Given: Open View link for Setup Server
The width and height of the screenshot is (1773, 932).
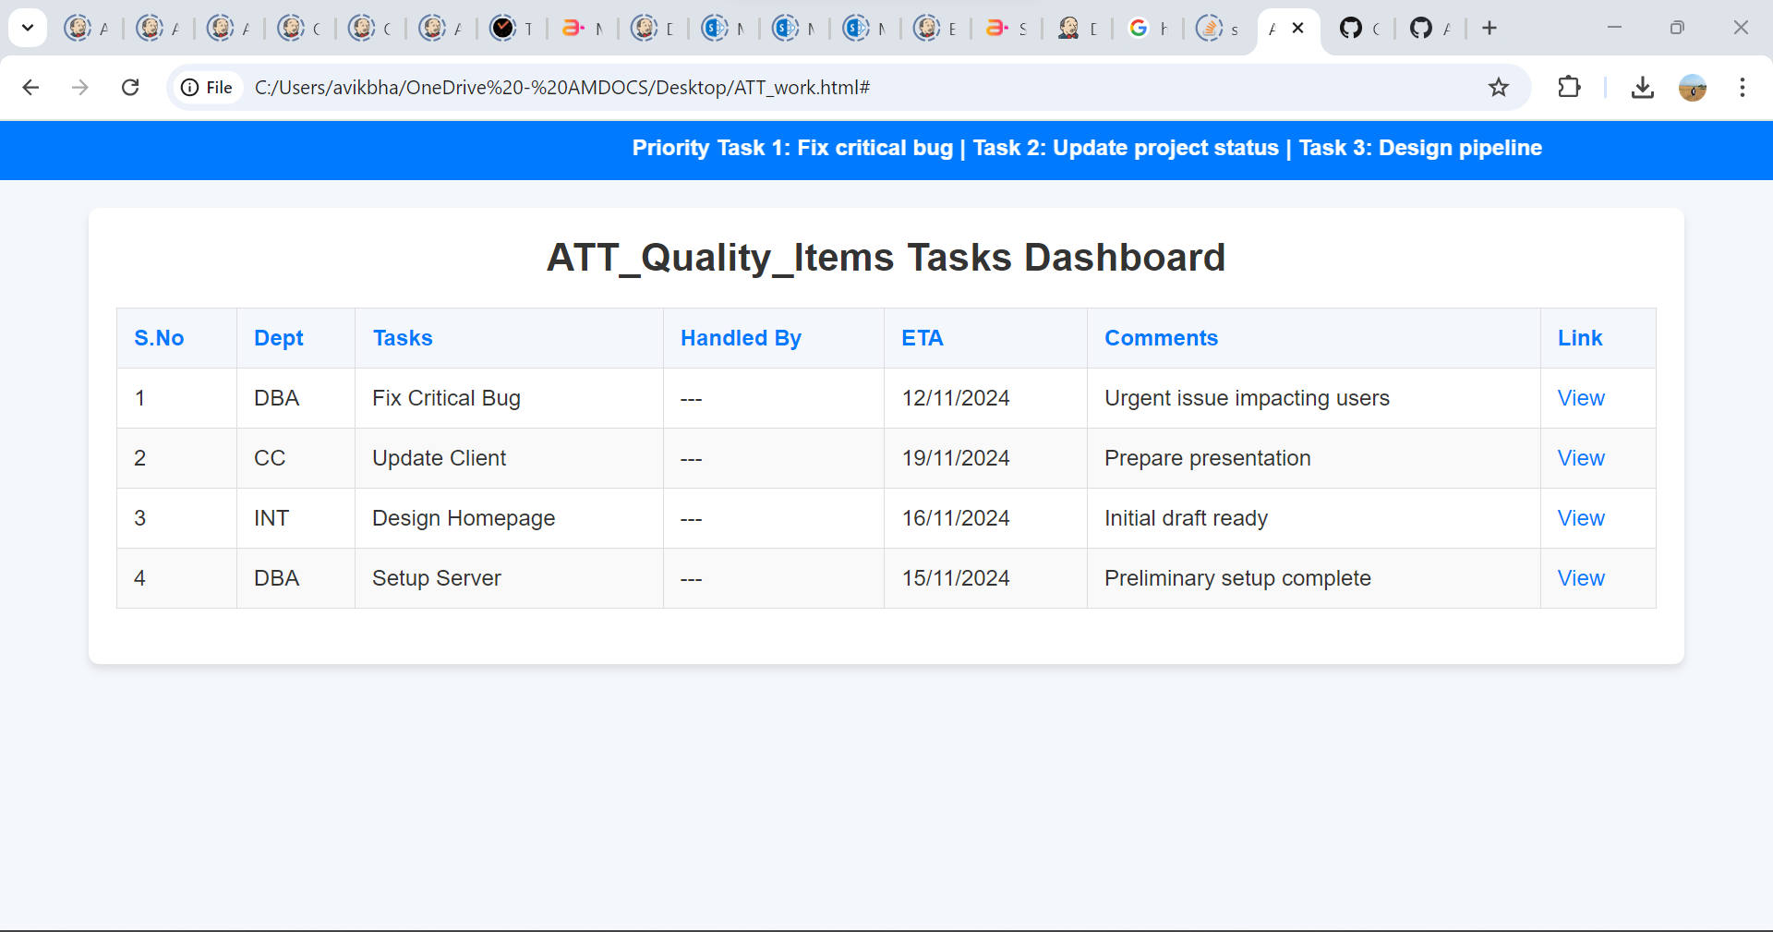Looking at the screenshot, I should coord(1580,578).
